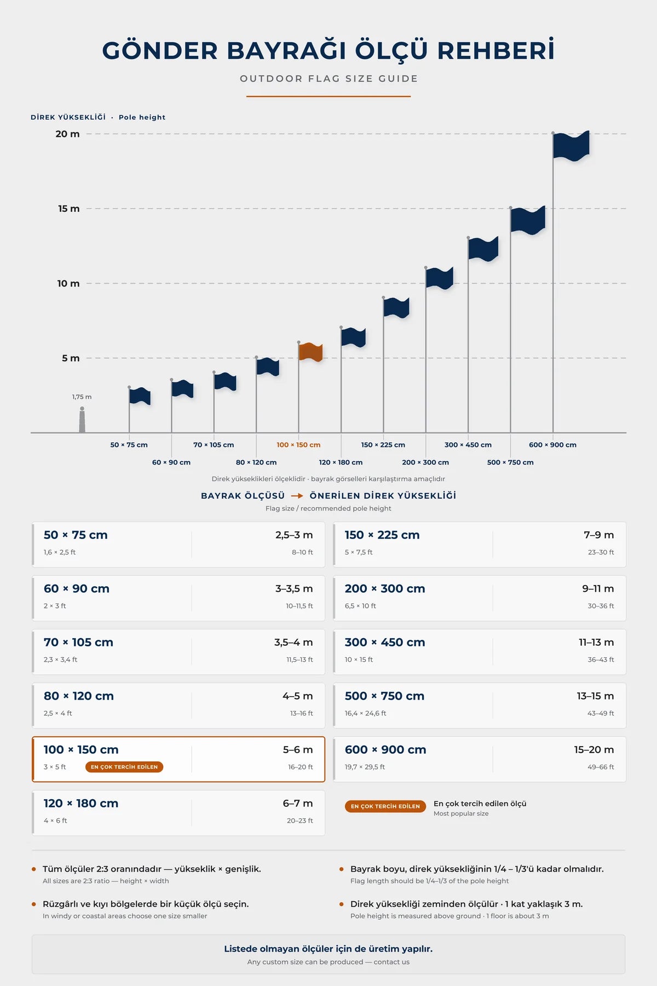Click the orange 100 × 150 cm axis label

(298, 445)
